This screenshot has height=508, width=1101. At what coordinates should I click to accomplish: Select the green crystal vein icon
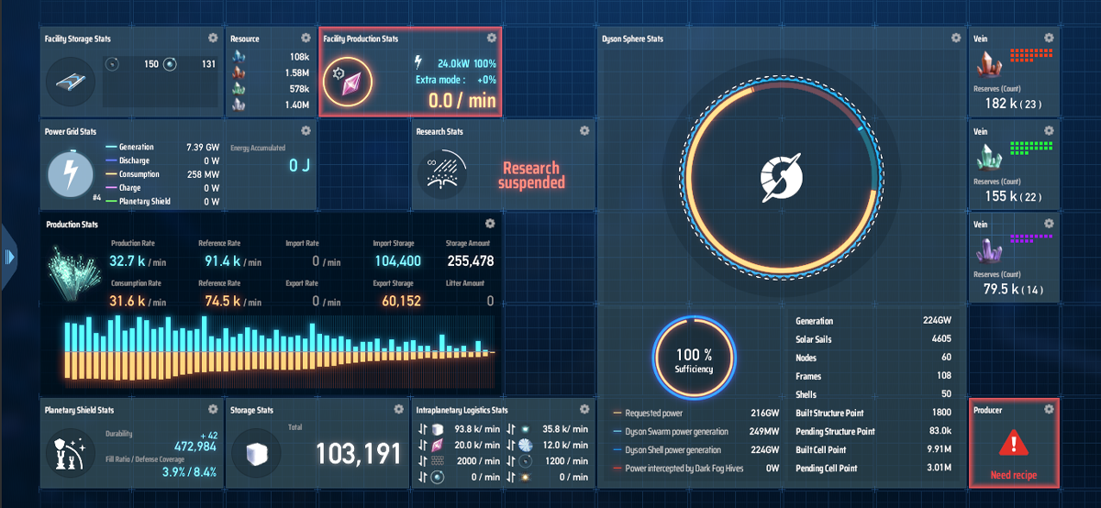point(989,158)
